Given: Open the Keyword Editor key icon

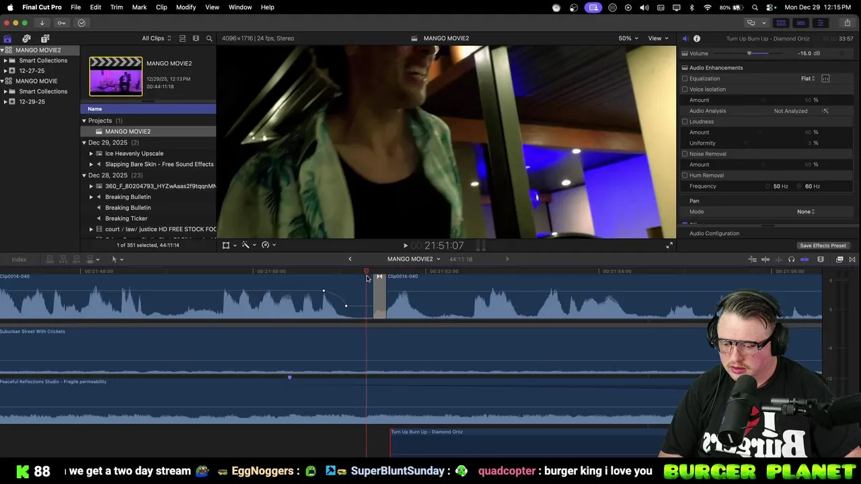Looking at the screenshot, I should (61, 23).
